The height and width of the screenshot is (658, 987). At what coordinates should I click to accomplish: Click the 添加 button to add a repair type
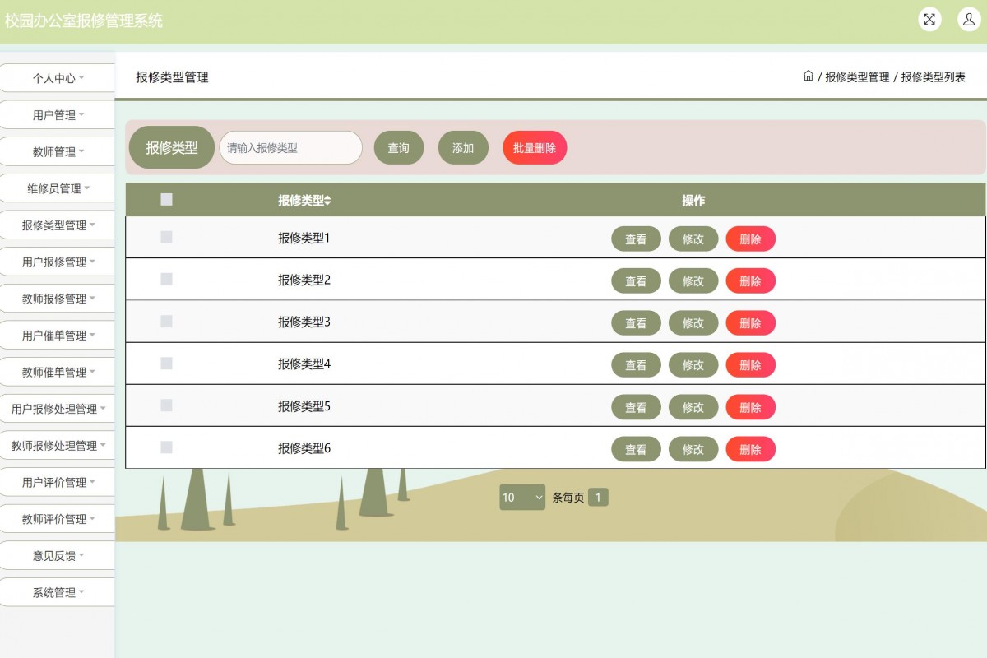[463, 147]
